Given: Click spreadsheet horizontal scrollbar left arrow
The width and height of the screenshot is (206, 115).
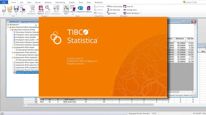Looking at the screenshot, I should [x=25, y=104].
